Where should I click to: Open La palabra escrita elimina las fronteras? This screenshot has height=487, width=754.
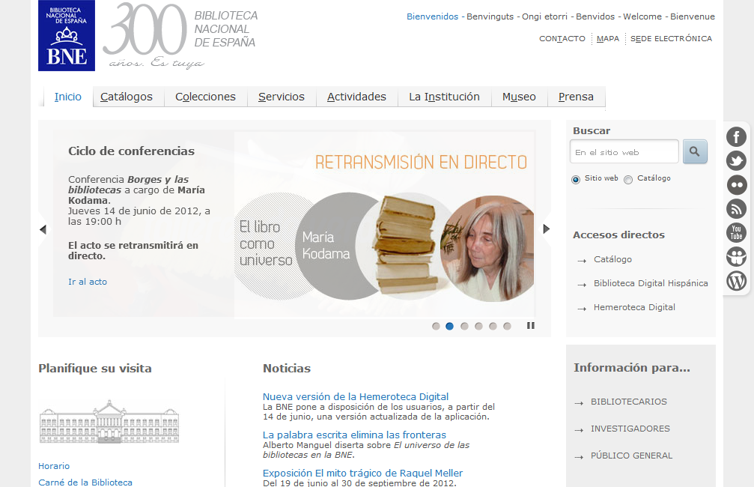point(354,435)
